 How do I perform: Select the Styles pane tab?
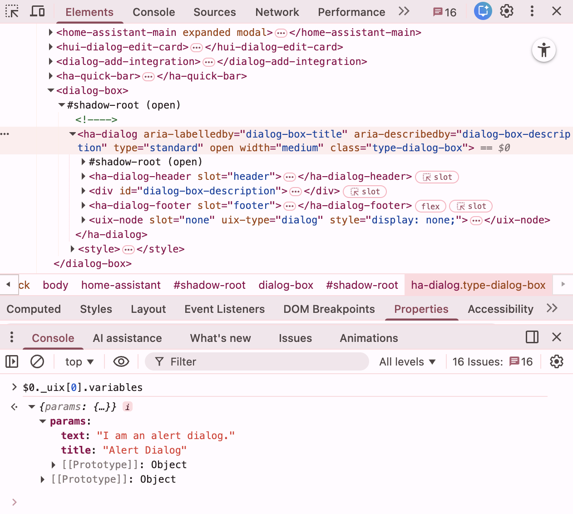point(96,309)
